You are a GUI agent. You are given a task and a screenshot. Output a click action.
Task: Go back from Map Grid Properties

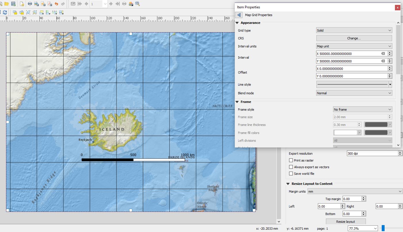(x=239, y=15)
